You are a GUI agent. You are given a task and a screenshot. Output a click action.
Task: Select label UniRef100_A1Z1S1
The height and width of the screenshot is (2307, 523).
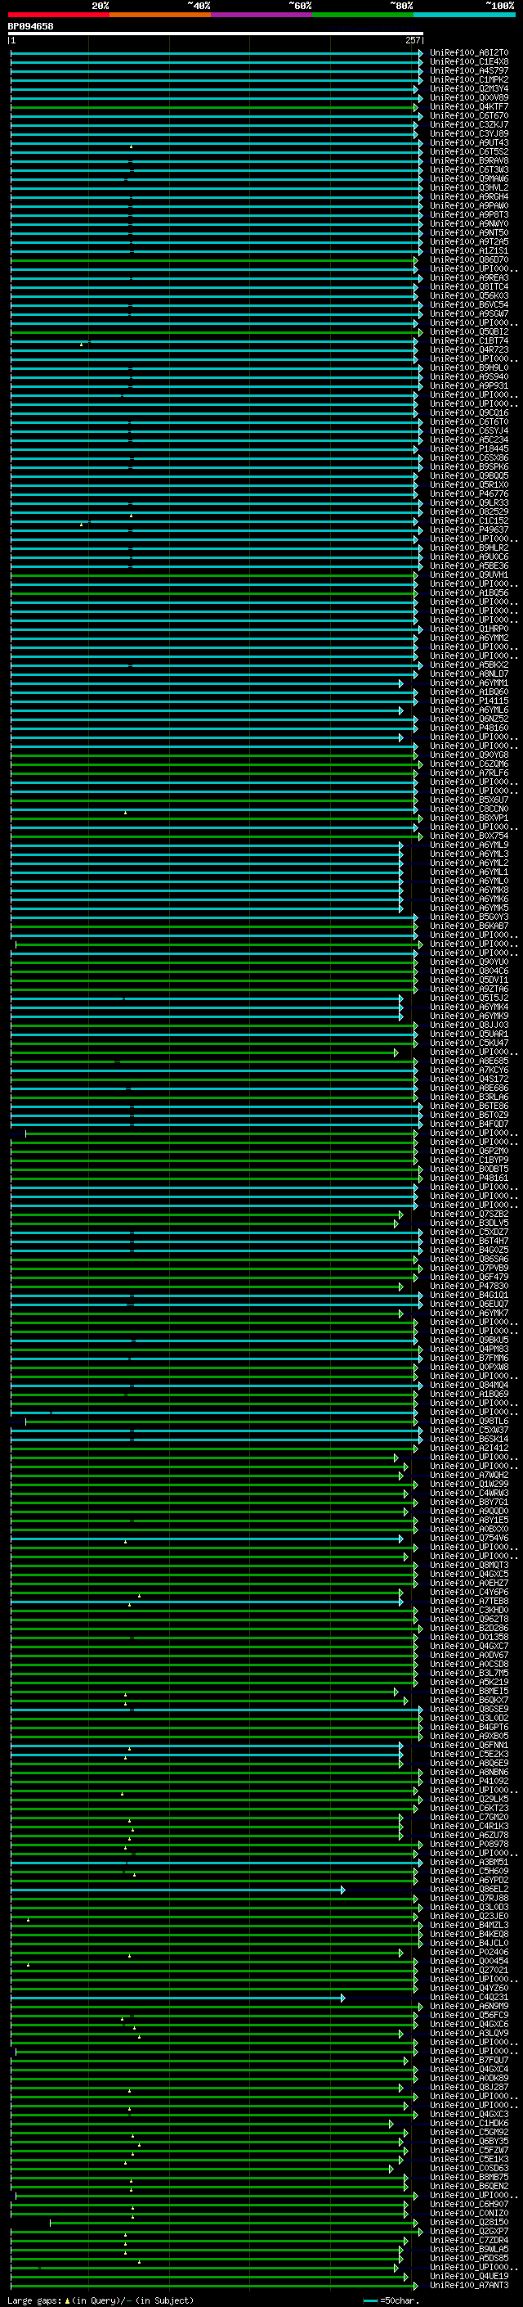click(x=469, y=250)
